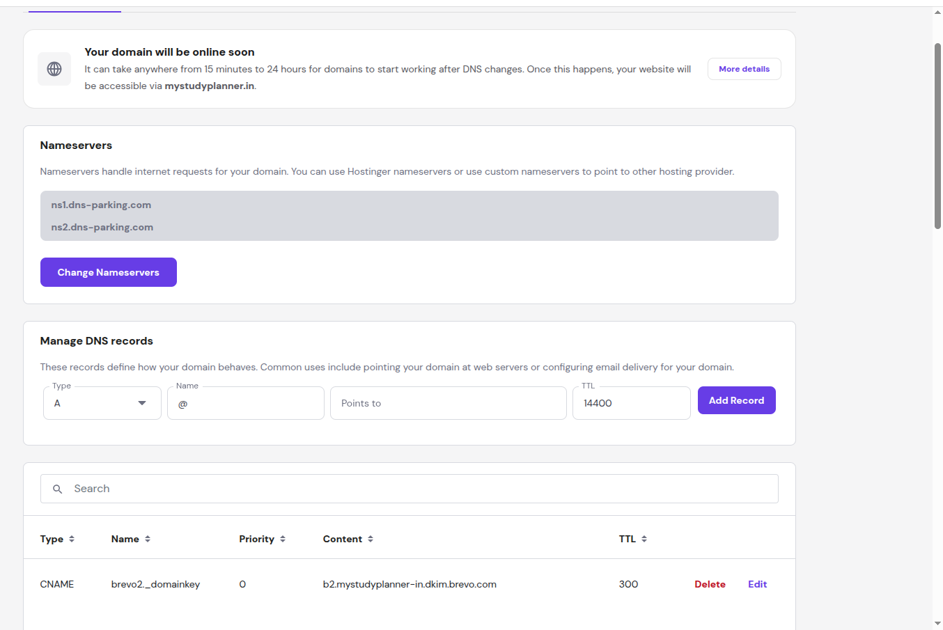Click the Points to input field
The width and height of the screenshot is (943, 630).
[x=448, y=403]
